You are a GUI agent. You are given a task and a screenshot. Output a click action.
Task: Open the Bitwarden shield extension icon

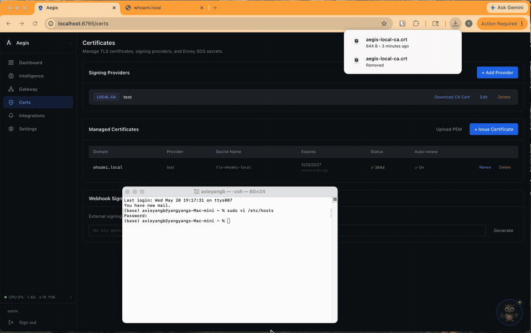pos(402,24)
